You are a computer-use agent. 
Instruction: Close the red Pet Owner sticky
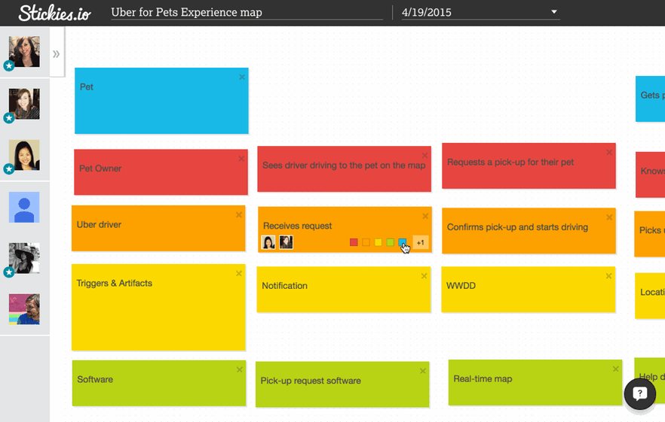[241, 159]
